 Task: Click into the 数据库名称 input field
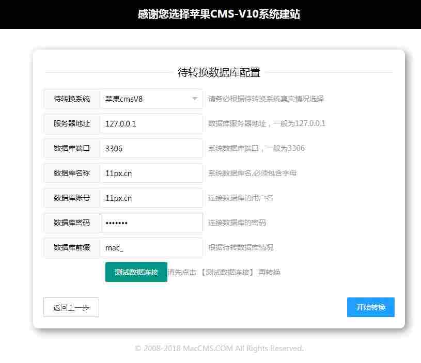coord(151,173)
